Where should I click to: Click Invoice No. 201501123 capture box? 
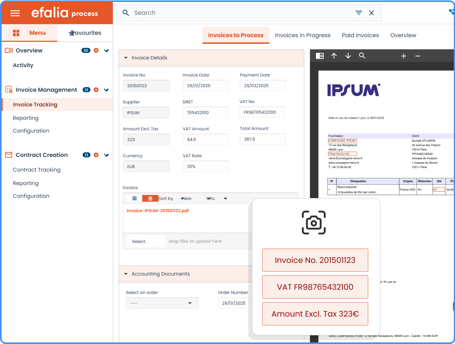(315, 260)
